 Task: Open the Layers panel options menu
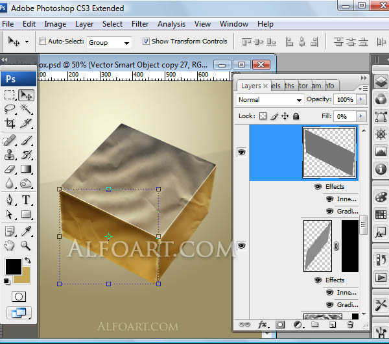[363, 88]
